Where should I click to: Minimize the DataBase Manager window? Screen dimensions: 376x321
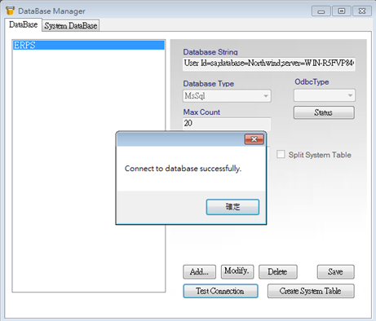321,11
